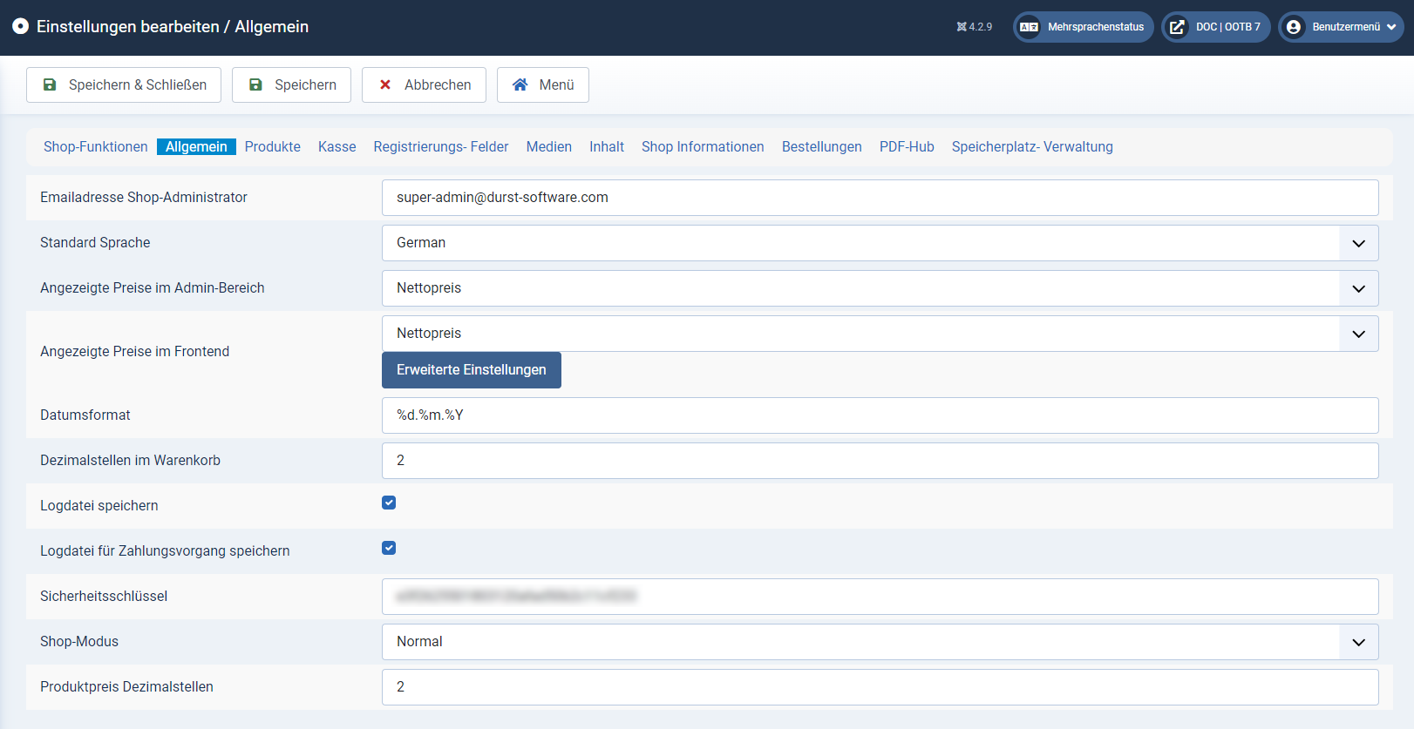Toggle Logdatei für Zahlungsvorgang speichern checkbox
Screen dimensions: 1414x729
pos(389,548)
